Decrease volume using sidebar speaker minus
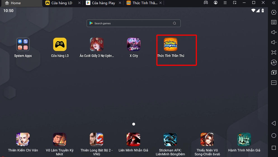The width and height of the screenshot is (278, 157). point(274,42)
